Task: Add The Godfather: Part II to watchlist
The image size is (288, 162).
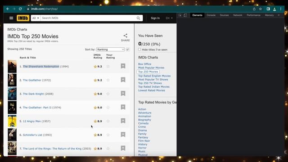Action: pyautogui.click(x=123, y=107)
